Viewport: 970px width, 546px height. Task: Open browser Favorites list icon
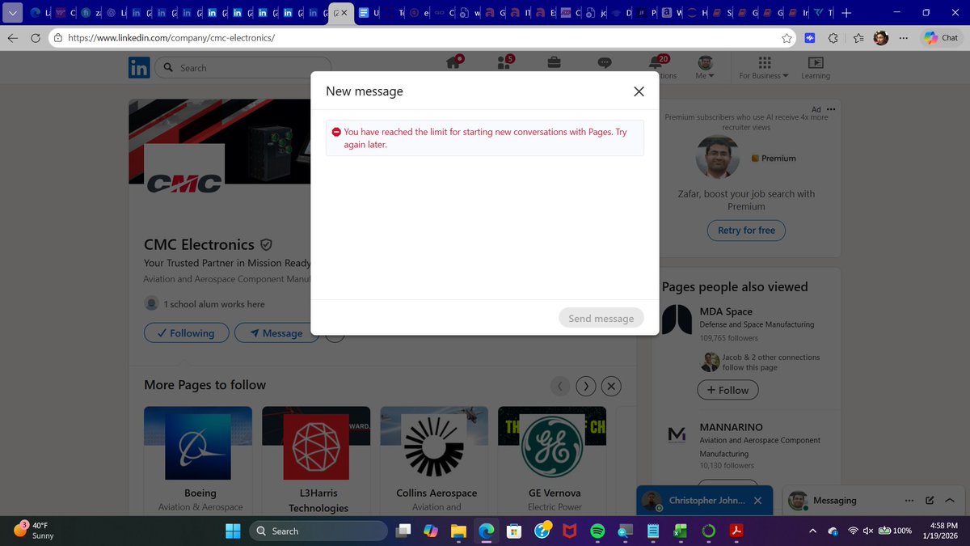858,38
